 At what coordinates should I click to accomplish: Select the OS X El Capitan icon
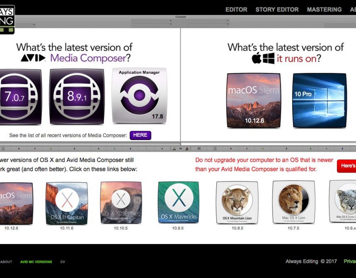tap(67, 203)
